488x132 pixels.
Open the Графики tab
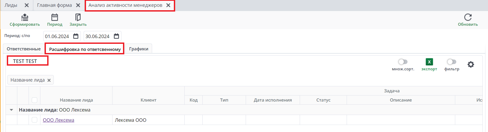click(138, 49)
